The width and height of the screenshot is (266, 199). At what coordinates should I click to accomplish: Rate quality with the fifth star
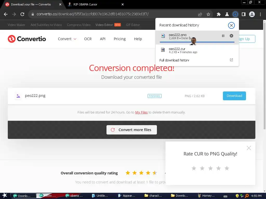tap(227, 168)
